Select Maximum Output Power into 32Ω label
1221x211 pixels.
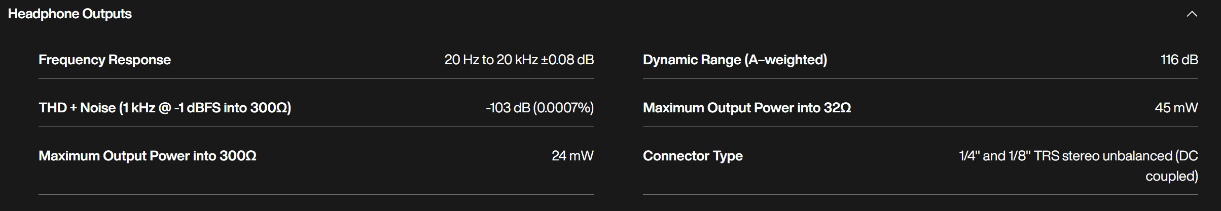pyautogui.click(x=747, y=108)
